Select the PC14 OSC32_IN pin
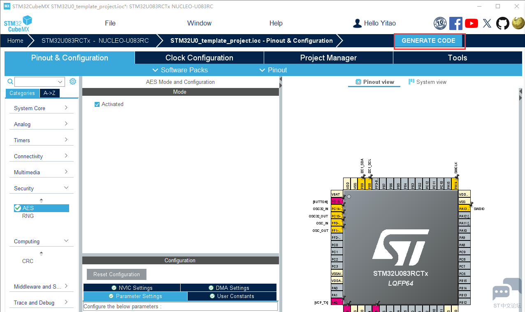The image size is (525, 312). click(337, 209)
